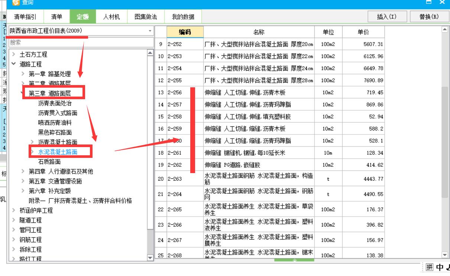Click the 替换(R) button
450x276 pixels.
(429, 17)
